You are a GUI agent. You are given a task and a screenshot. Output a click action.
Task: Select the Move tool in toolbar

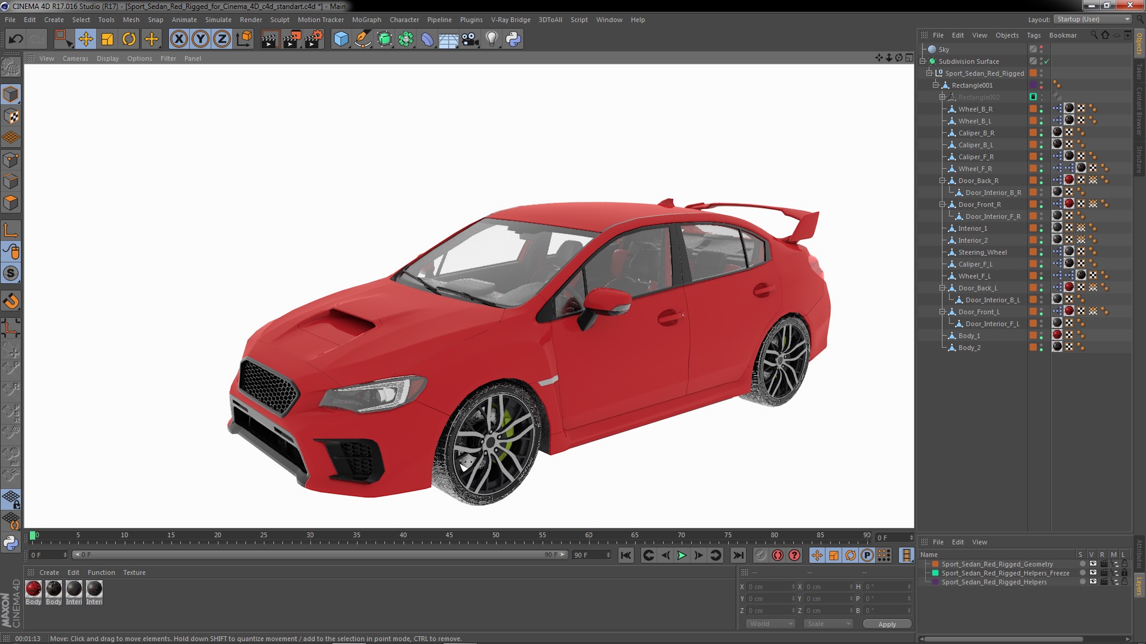(x=85, y=39)
